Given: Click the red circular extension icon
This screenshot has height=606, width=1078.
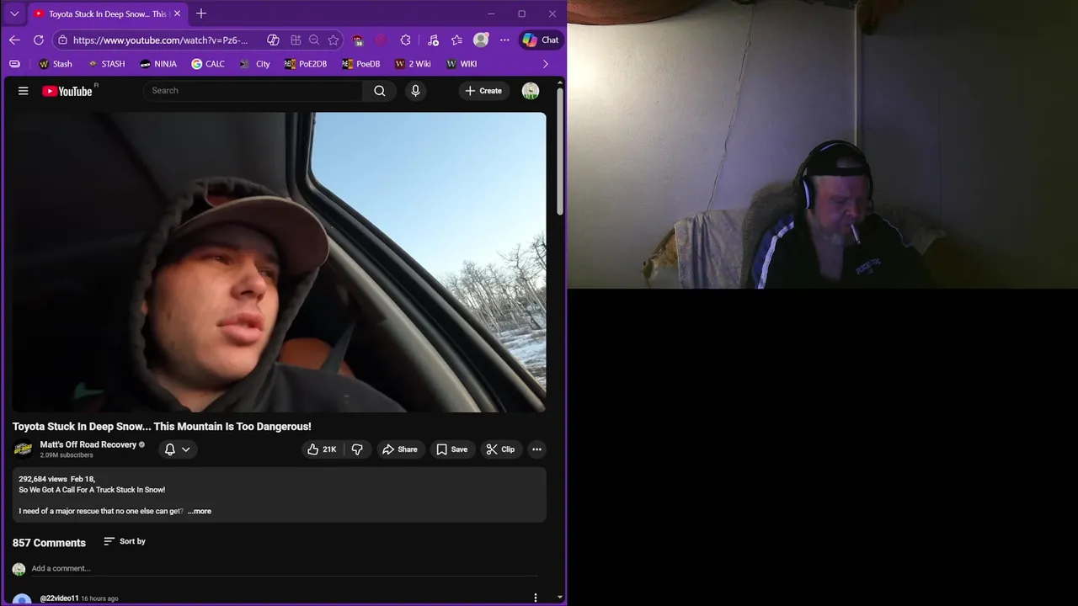Looking at the screenshot, I should (x=381, y=40).
